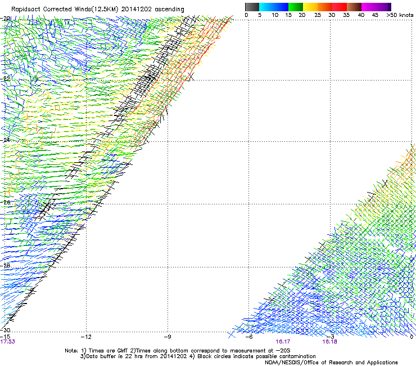Click the purple time stamp '16:17'

(x=283, y=342)
